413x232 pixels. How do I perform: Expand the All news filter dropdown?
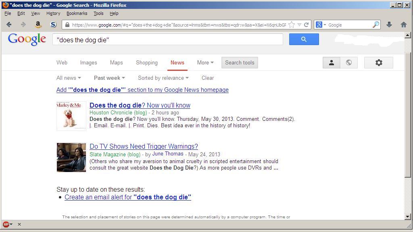coord(68,78)
